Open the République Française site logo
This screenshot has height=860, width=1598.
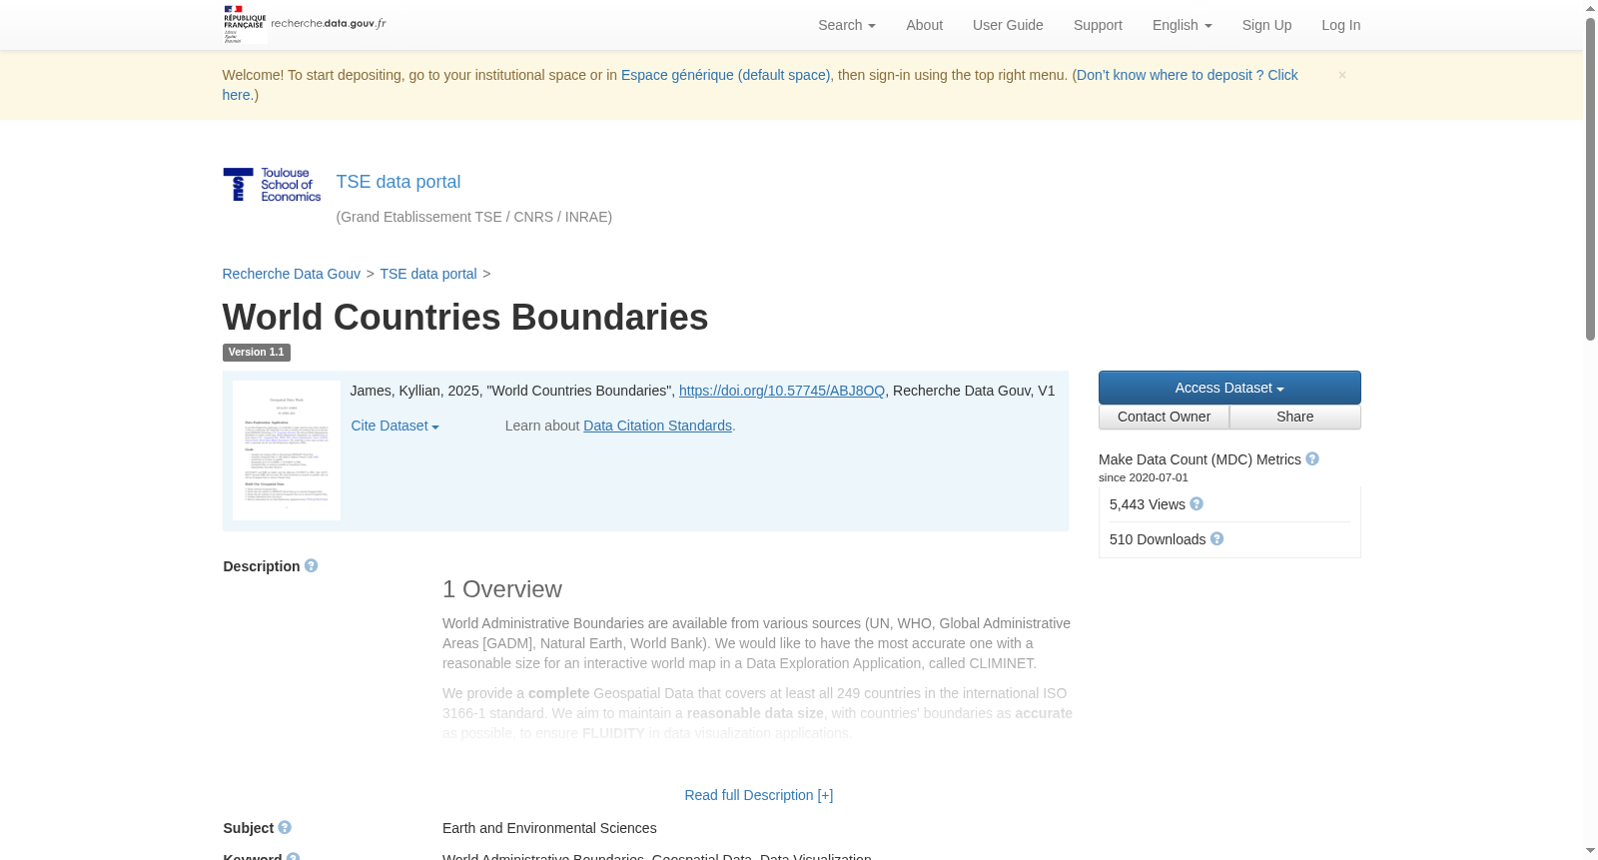pos(305,24)
